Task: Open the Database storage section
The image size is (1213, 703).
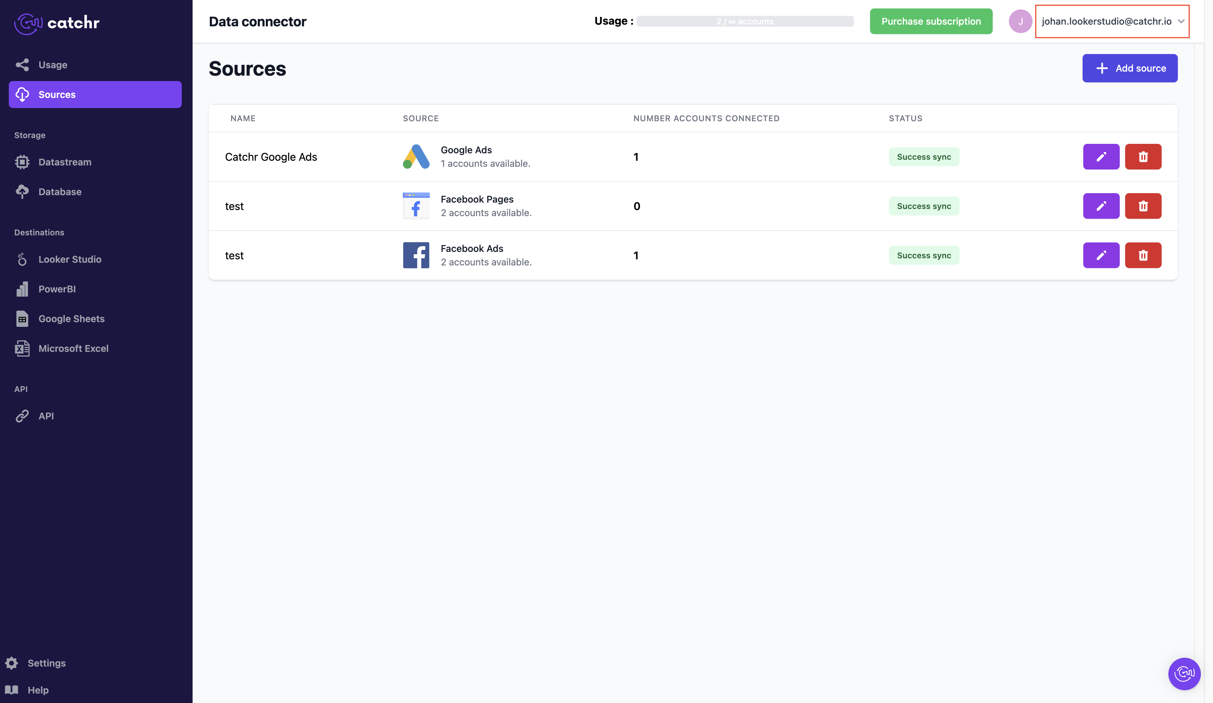Action: click(60, 192)
